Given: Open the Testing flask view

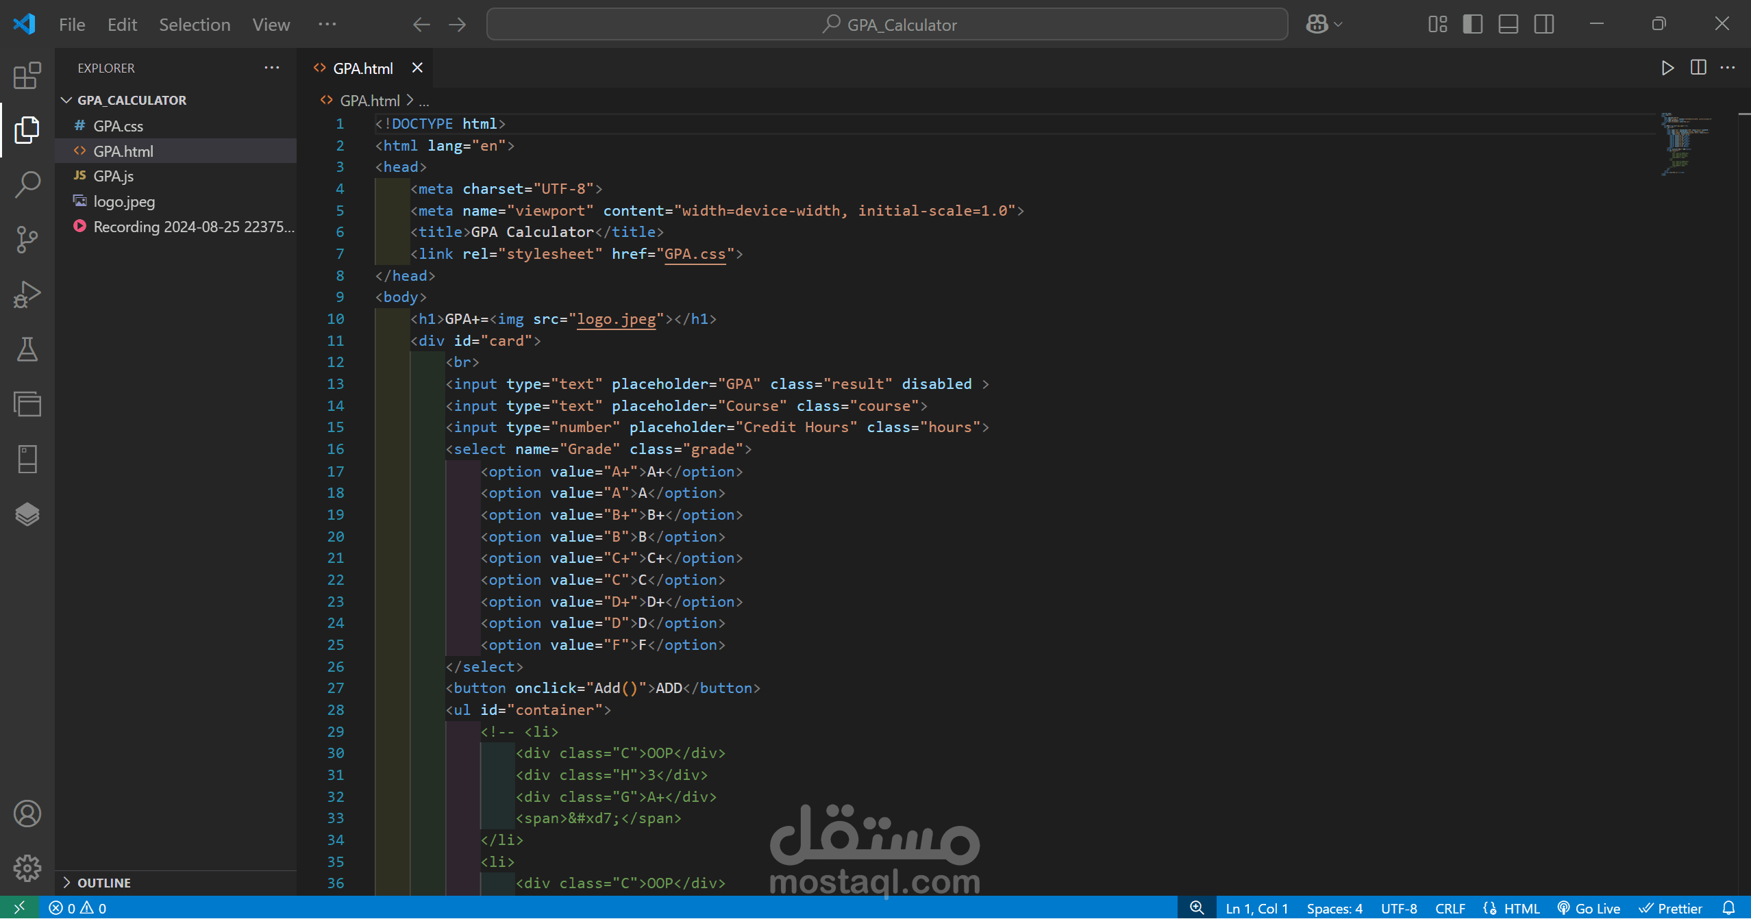Looking at the screenshot, I should pos(27,349).
